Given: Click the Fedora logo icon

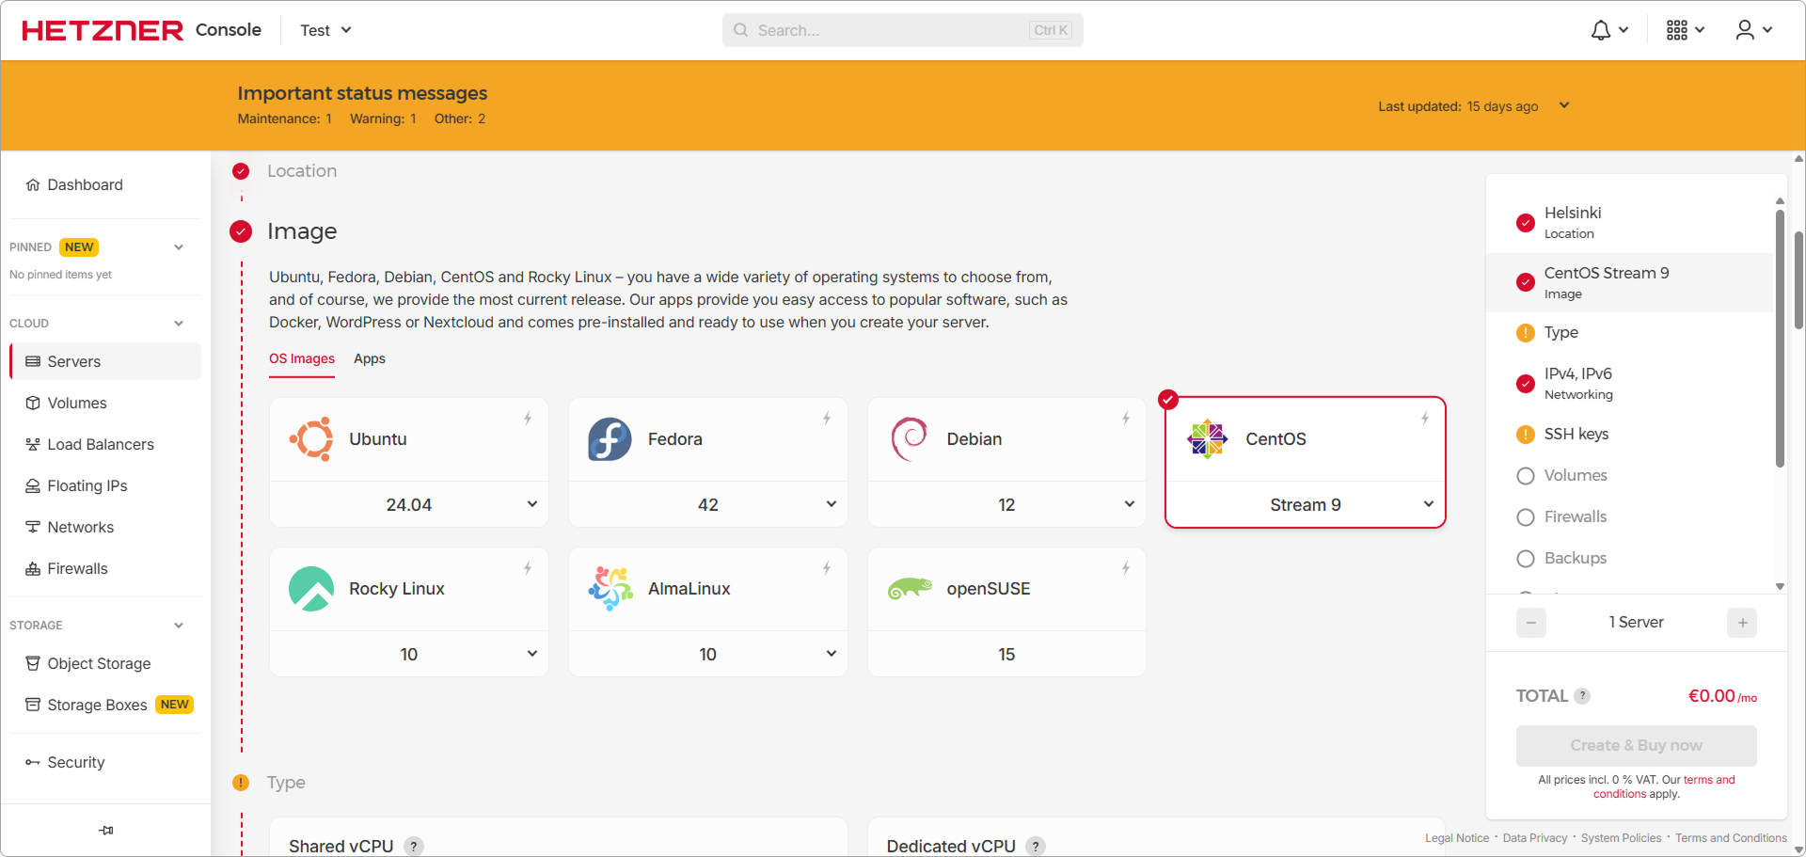Looking at the screenshot, I should click(610, 438).
